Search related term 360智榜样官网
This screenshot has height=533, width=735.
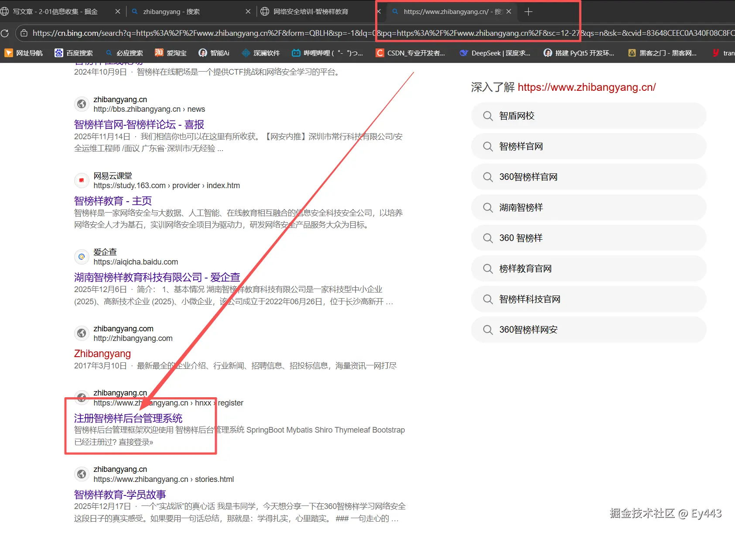coord(589,177)
